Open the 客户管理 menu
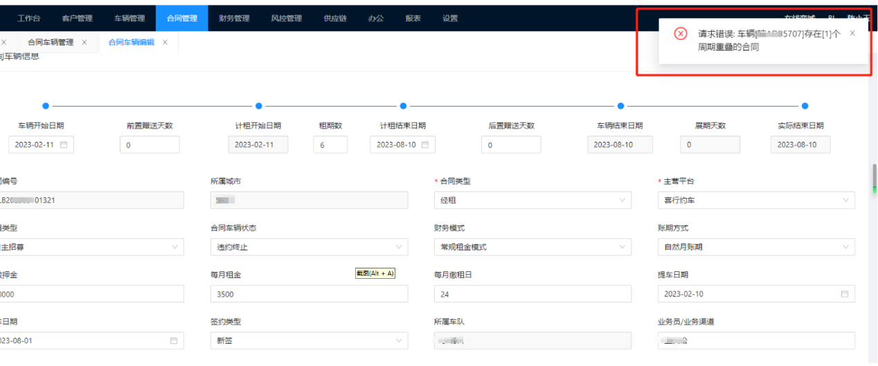 77,19
